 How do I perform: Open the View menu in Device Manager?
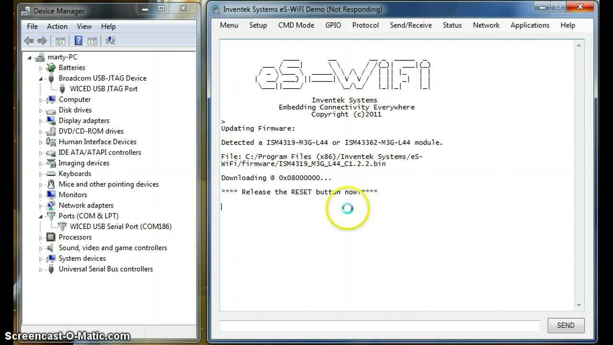point(84,26)
